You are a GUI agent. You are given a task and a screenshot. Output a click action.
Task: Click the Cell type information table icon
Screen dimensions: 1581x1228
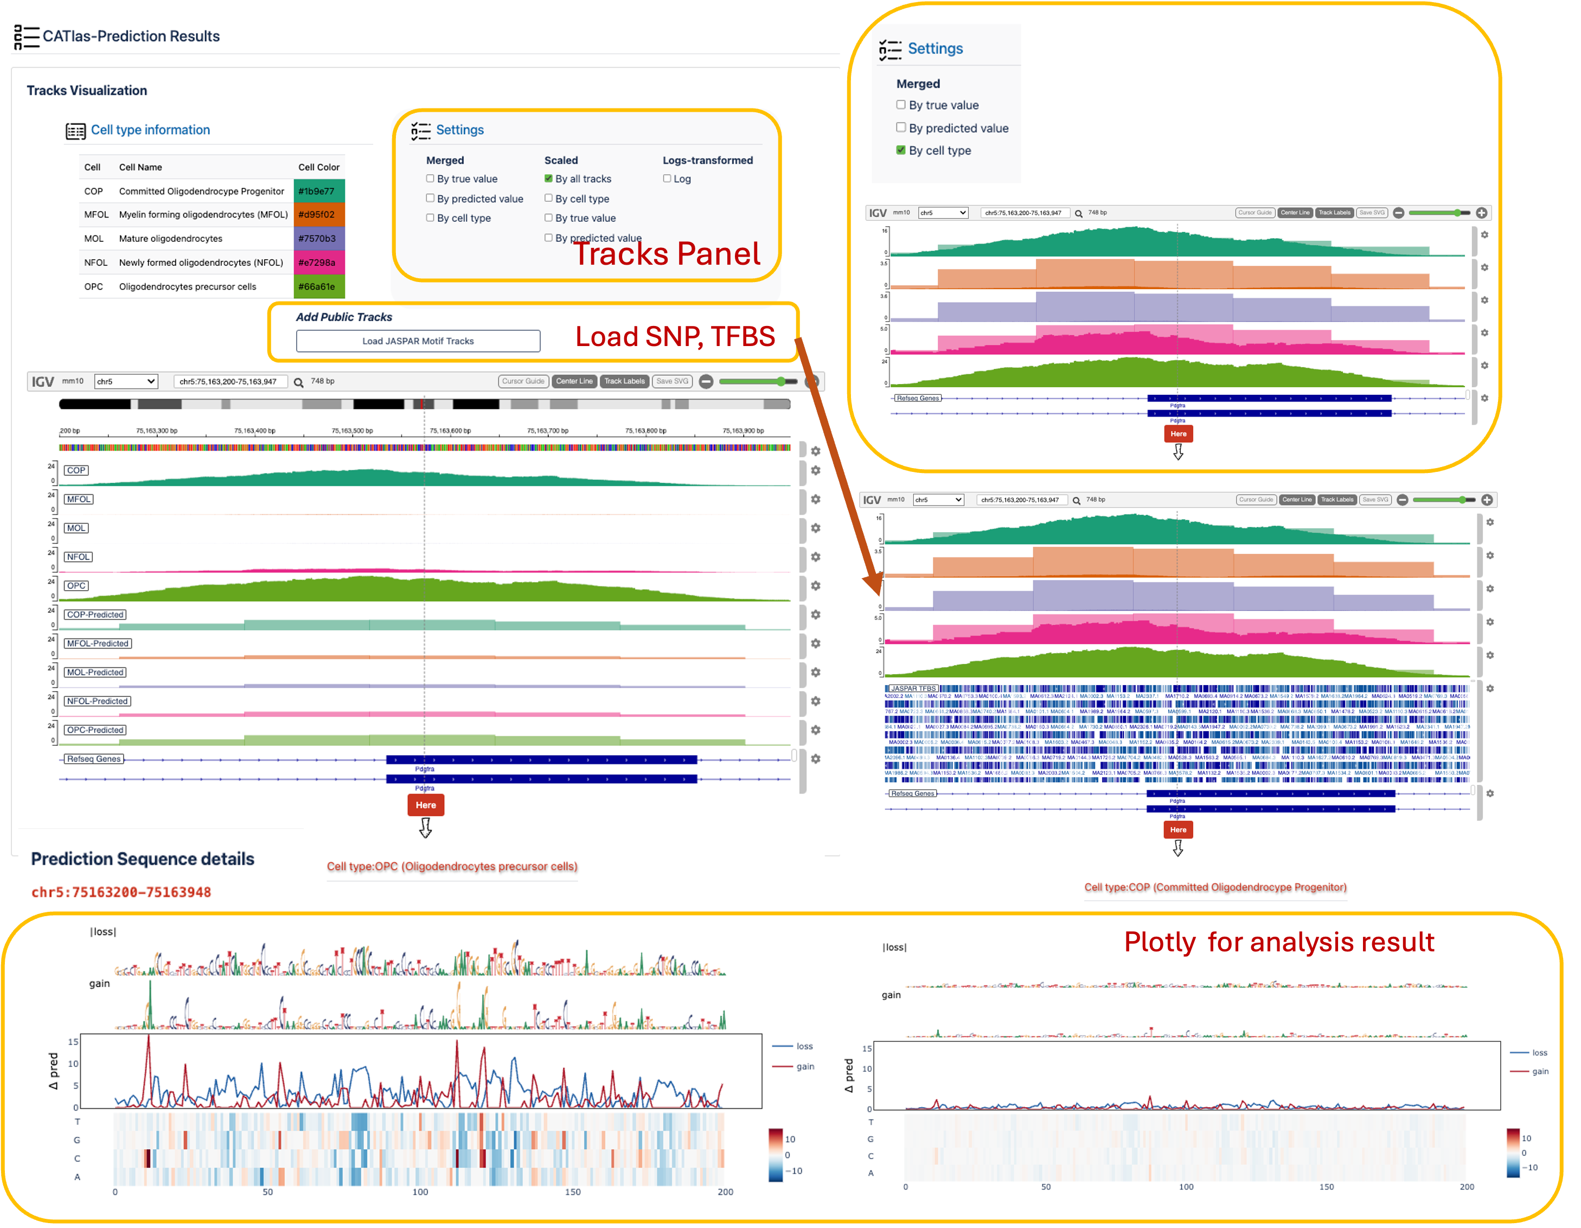(x=76, y=132)
